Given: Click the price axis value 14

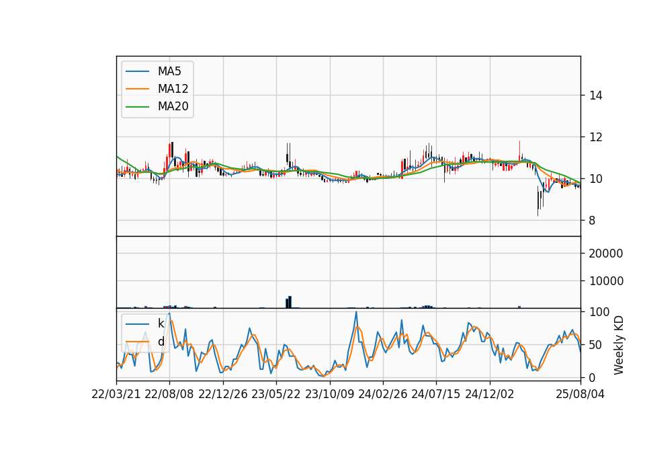Looking at the screenshot, I should click(x=596, y=95).
